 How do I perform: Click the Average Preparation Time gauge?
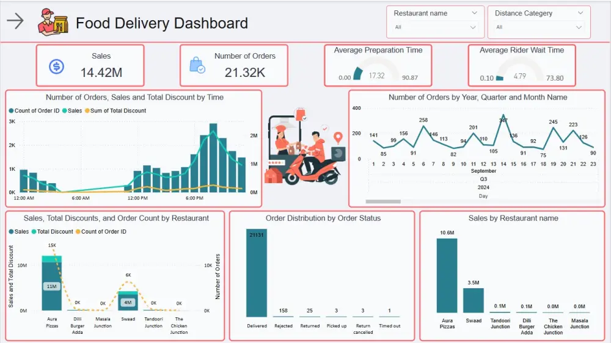coord(377,70)
